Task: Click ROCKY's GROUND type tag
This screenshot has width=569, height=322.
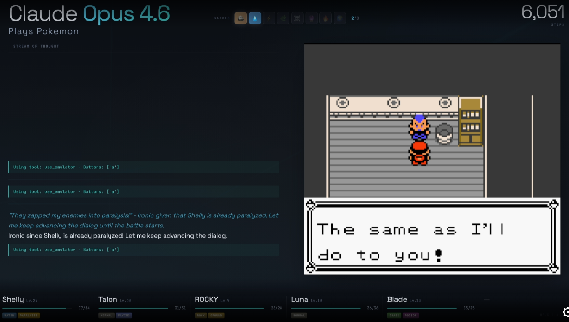Action: (216, 316)
